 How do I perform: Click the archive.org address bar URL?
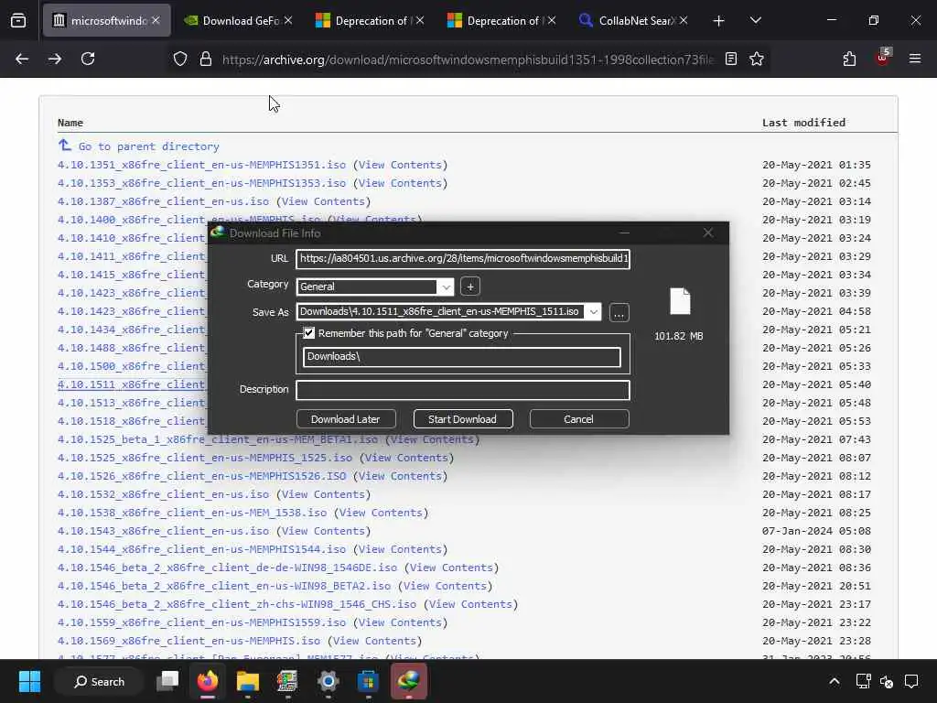(x=468, y=59)
